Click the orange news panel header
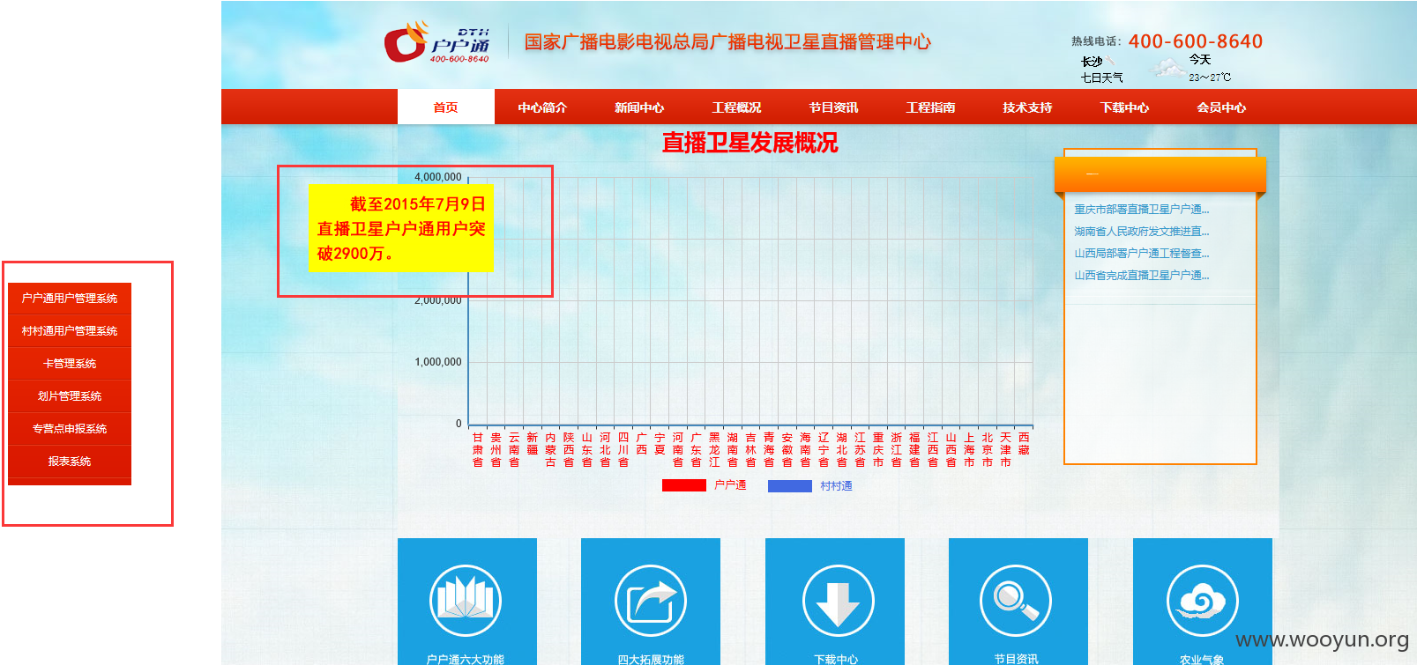Screen dimensions: 1417x665 pos(1160,174)
